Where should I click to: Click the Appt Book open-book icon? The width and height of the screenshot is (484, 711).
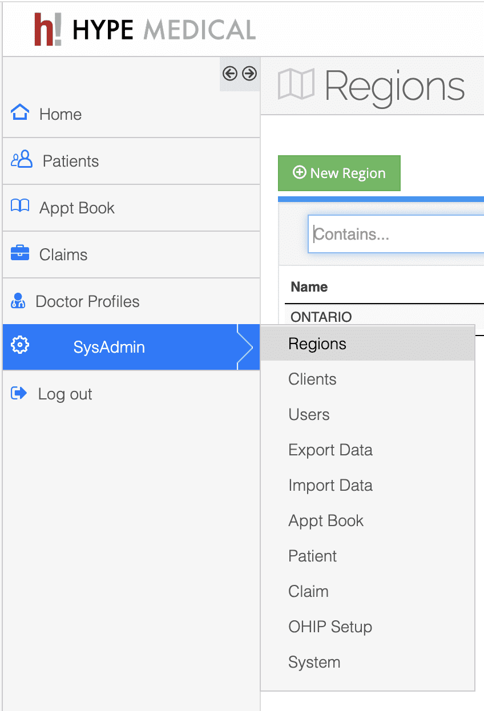coord(20,207)
